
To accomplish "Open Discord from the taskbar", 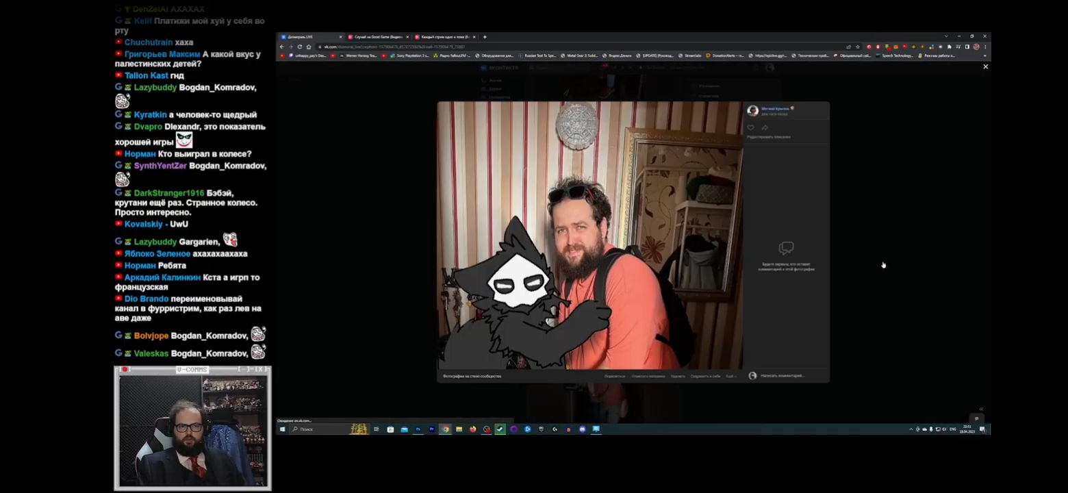I will click(x=583, y=429).
